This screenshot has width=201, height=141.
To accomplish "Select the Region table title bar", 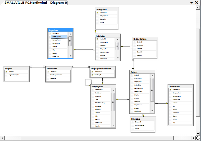I will (x=17, y=68).
